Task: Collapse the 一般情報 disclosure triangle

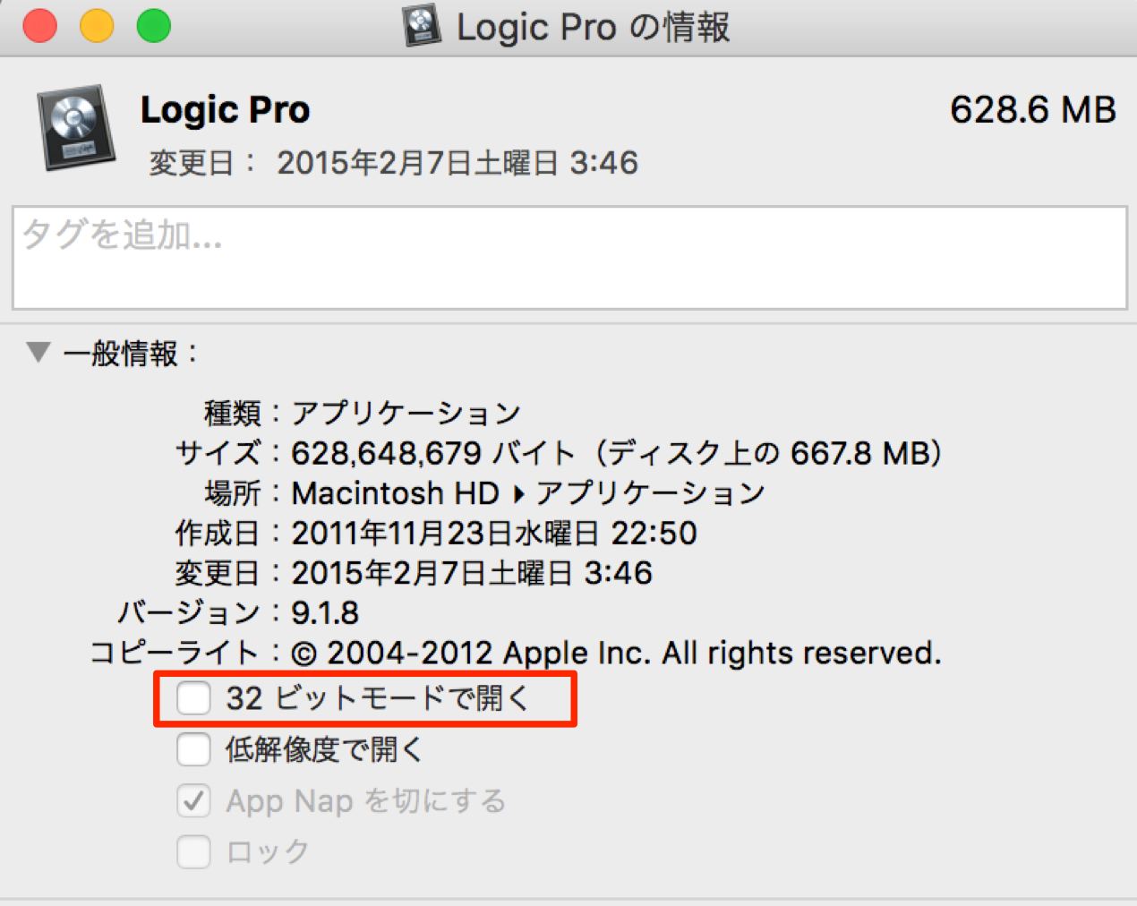Action: pos(38,352)
